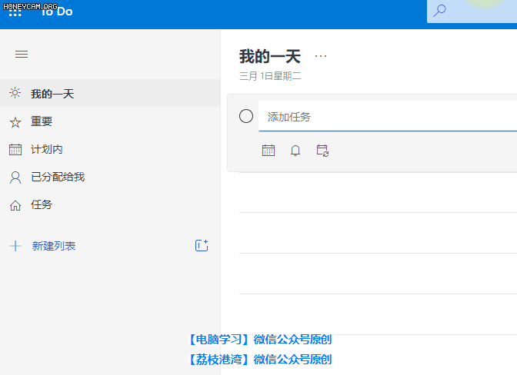
Task: Focus the 添加任务 input field
Action: (385, 117)
